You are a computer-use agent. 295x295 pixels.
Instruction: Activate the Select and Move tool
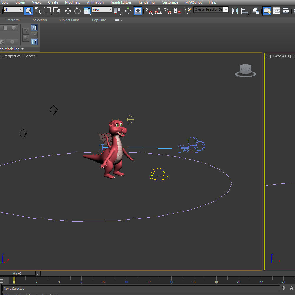(68, 11)
